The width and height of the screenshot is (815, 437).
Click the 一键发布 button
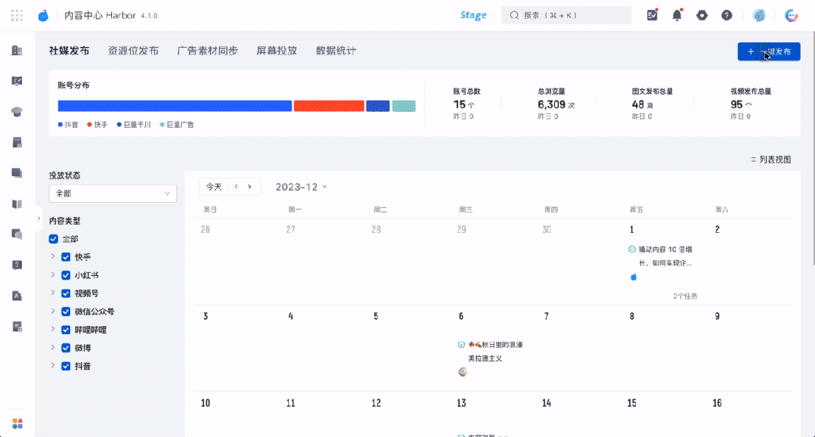(769, 51)
